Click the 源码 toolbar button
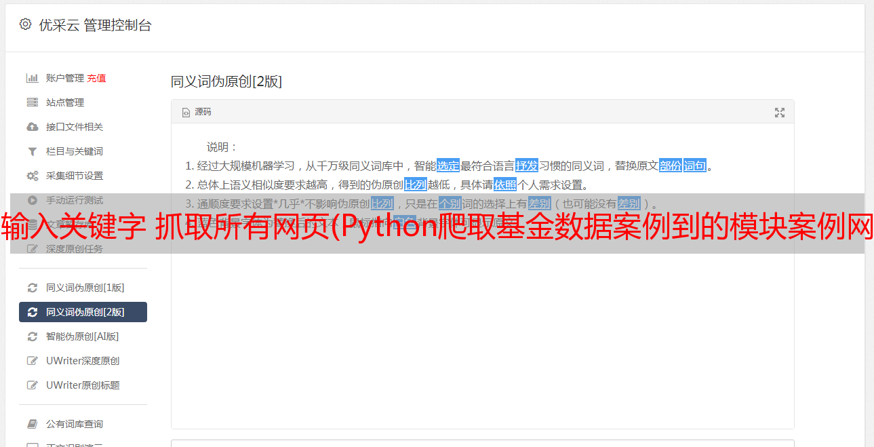The image size is (874, 447). point(197,112)
